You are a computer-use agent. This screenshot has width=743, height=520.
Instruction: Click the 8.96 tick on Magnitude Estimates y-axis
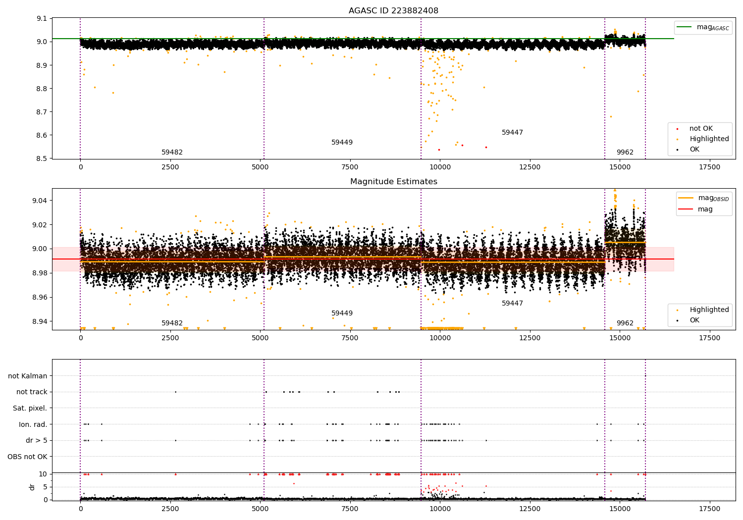40,298
